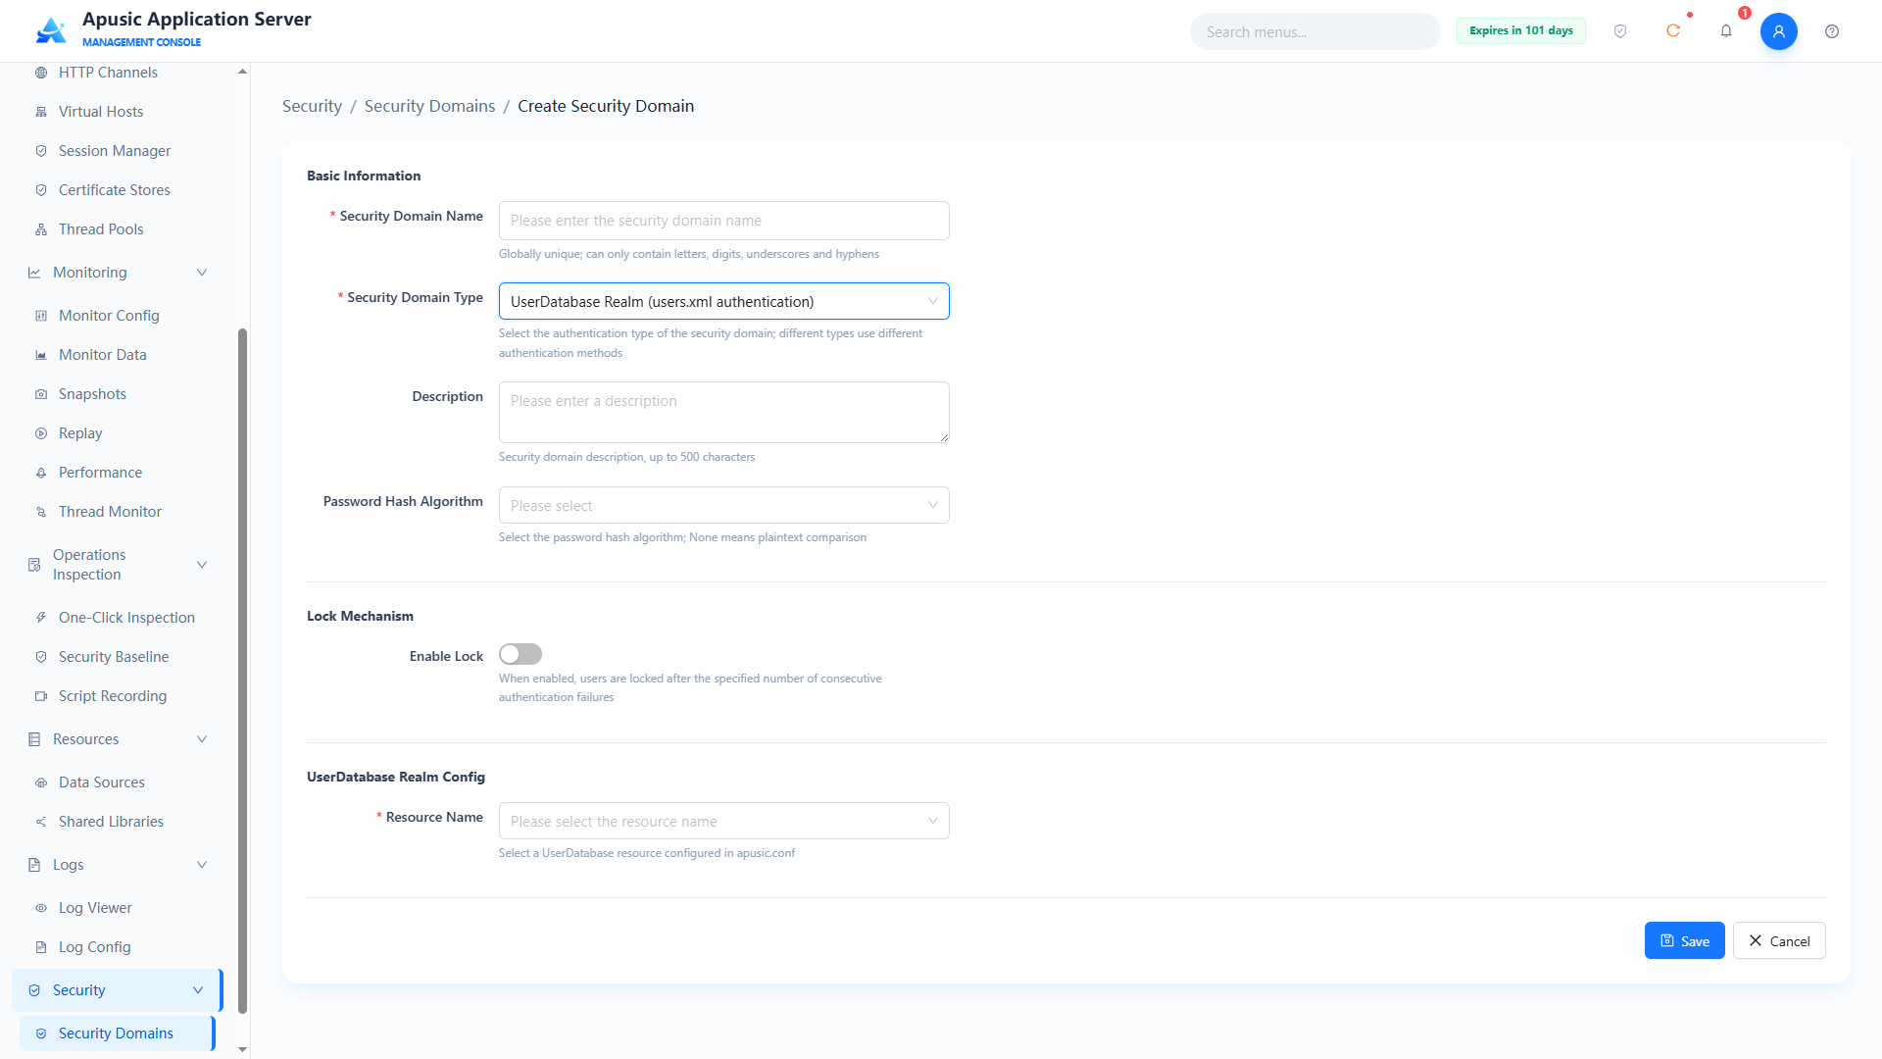Open the Resource Name dropdown
Viewport: 1882px width, 1059px height.
click(723, 821)
